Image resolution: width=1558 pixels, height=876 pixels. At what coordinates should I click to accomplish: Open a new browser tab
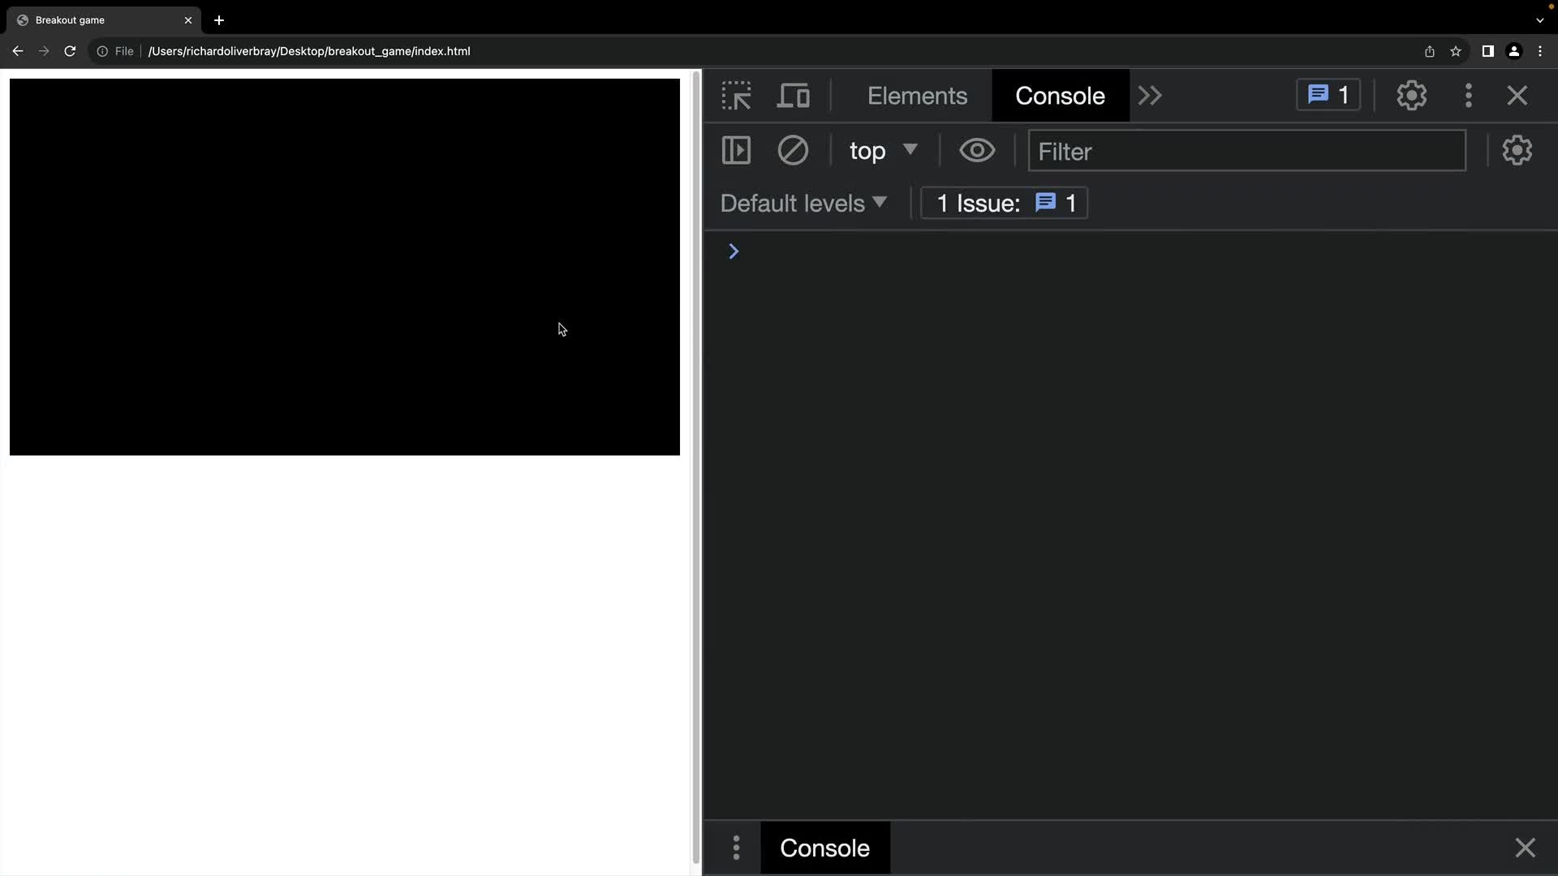pyautogui.click(x=219, y=20)
